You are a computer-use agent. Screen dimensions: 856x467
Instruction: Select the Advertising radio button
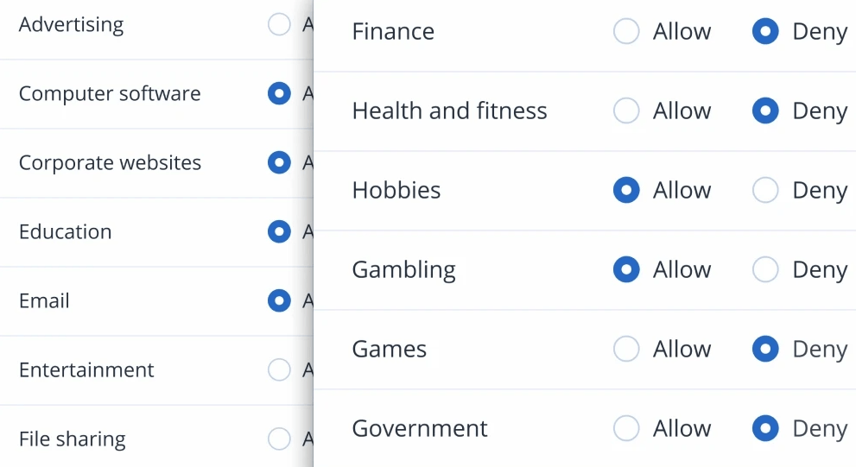(279, 25)
